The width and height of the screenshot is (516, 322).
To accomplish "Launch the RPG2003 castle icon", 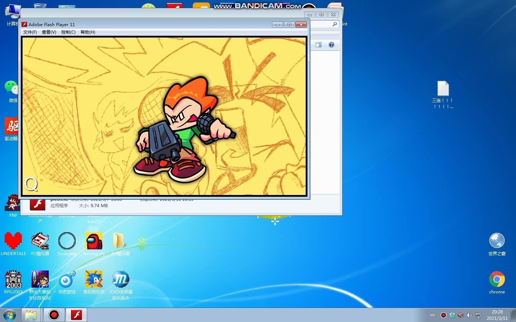I will point(13,282).
